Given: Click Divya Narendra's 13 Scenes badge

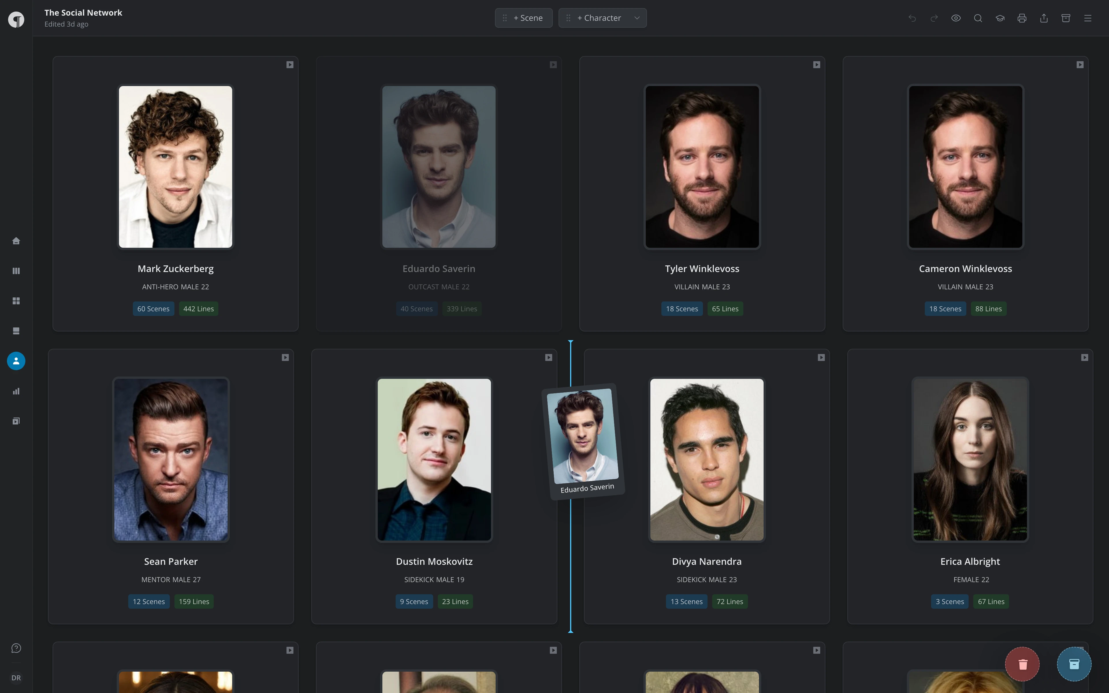Looking at the screenshot, I should tap(686, 601).
